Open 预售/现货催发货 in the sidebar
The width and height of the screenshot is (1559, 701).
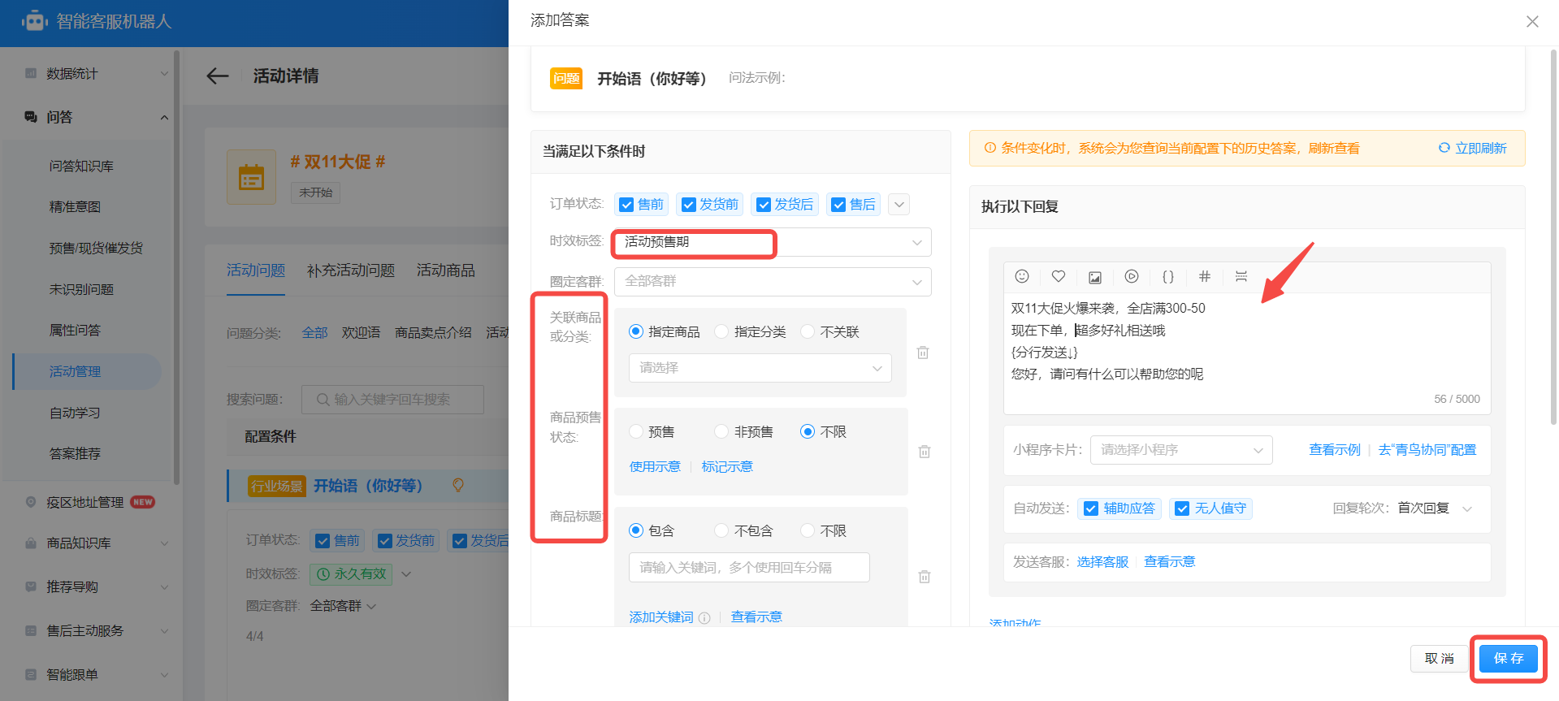coord(96,248)
